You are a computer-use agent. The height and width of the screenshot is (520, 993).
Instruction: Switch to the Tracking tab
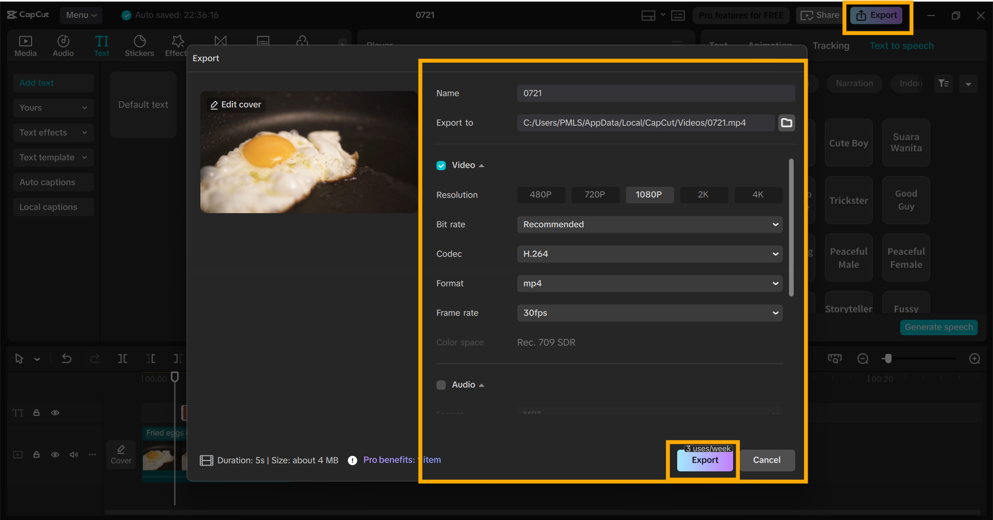(x=830, y=46)
